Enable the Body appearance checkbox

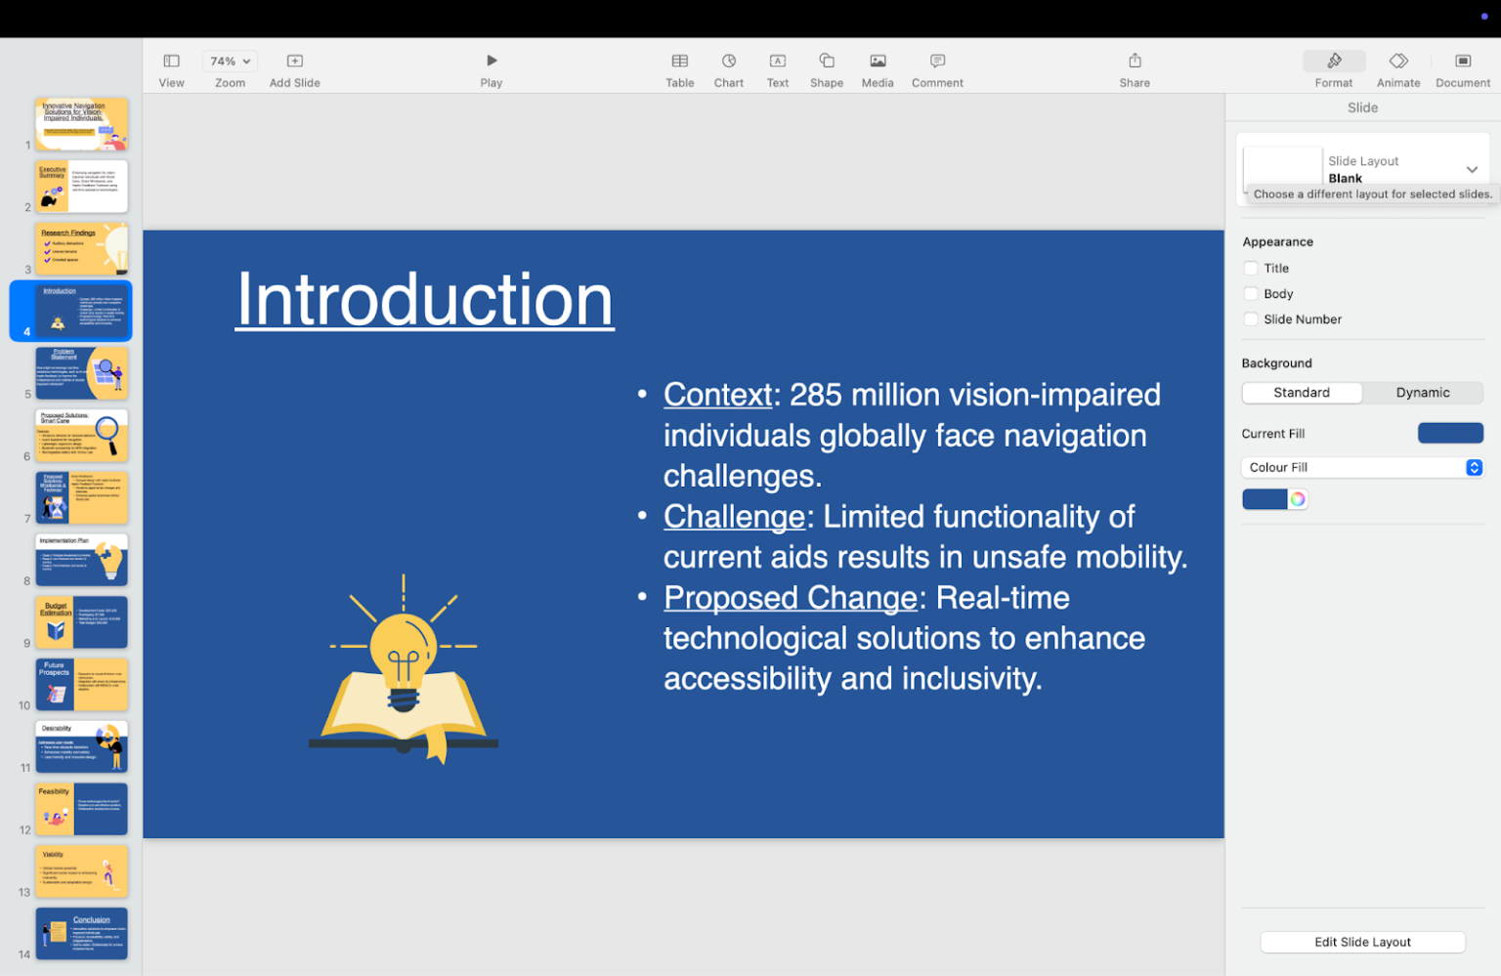[1251, 293]
